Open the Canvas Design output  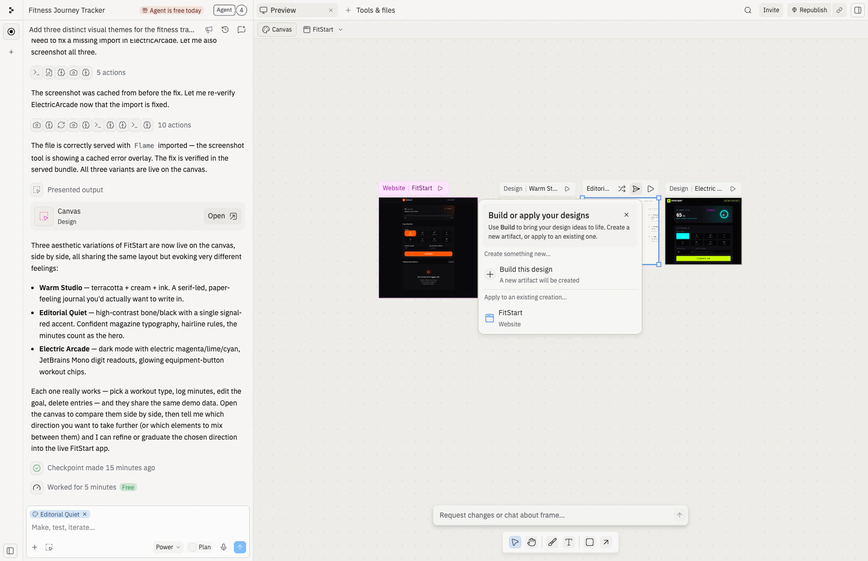point(223,216)
